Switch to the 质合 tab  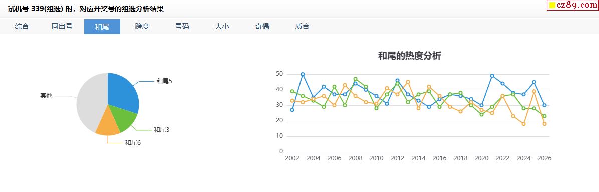(x=302, y=26)
